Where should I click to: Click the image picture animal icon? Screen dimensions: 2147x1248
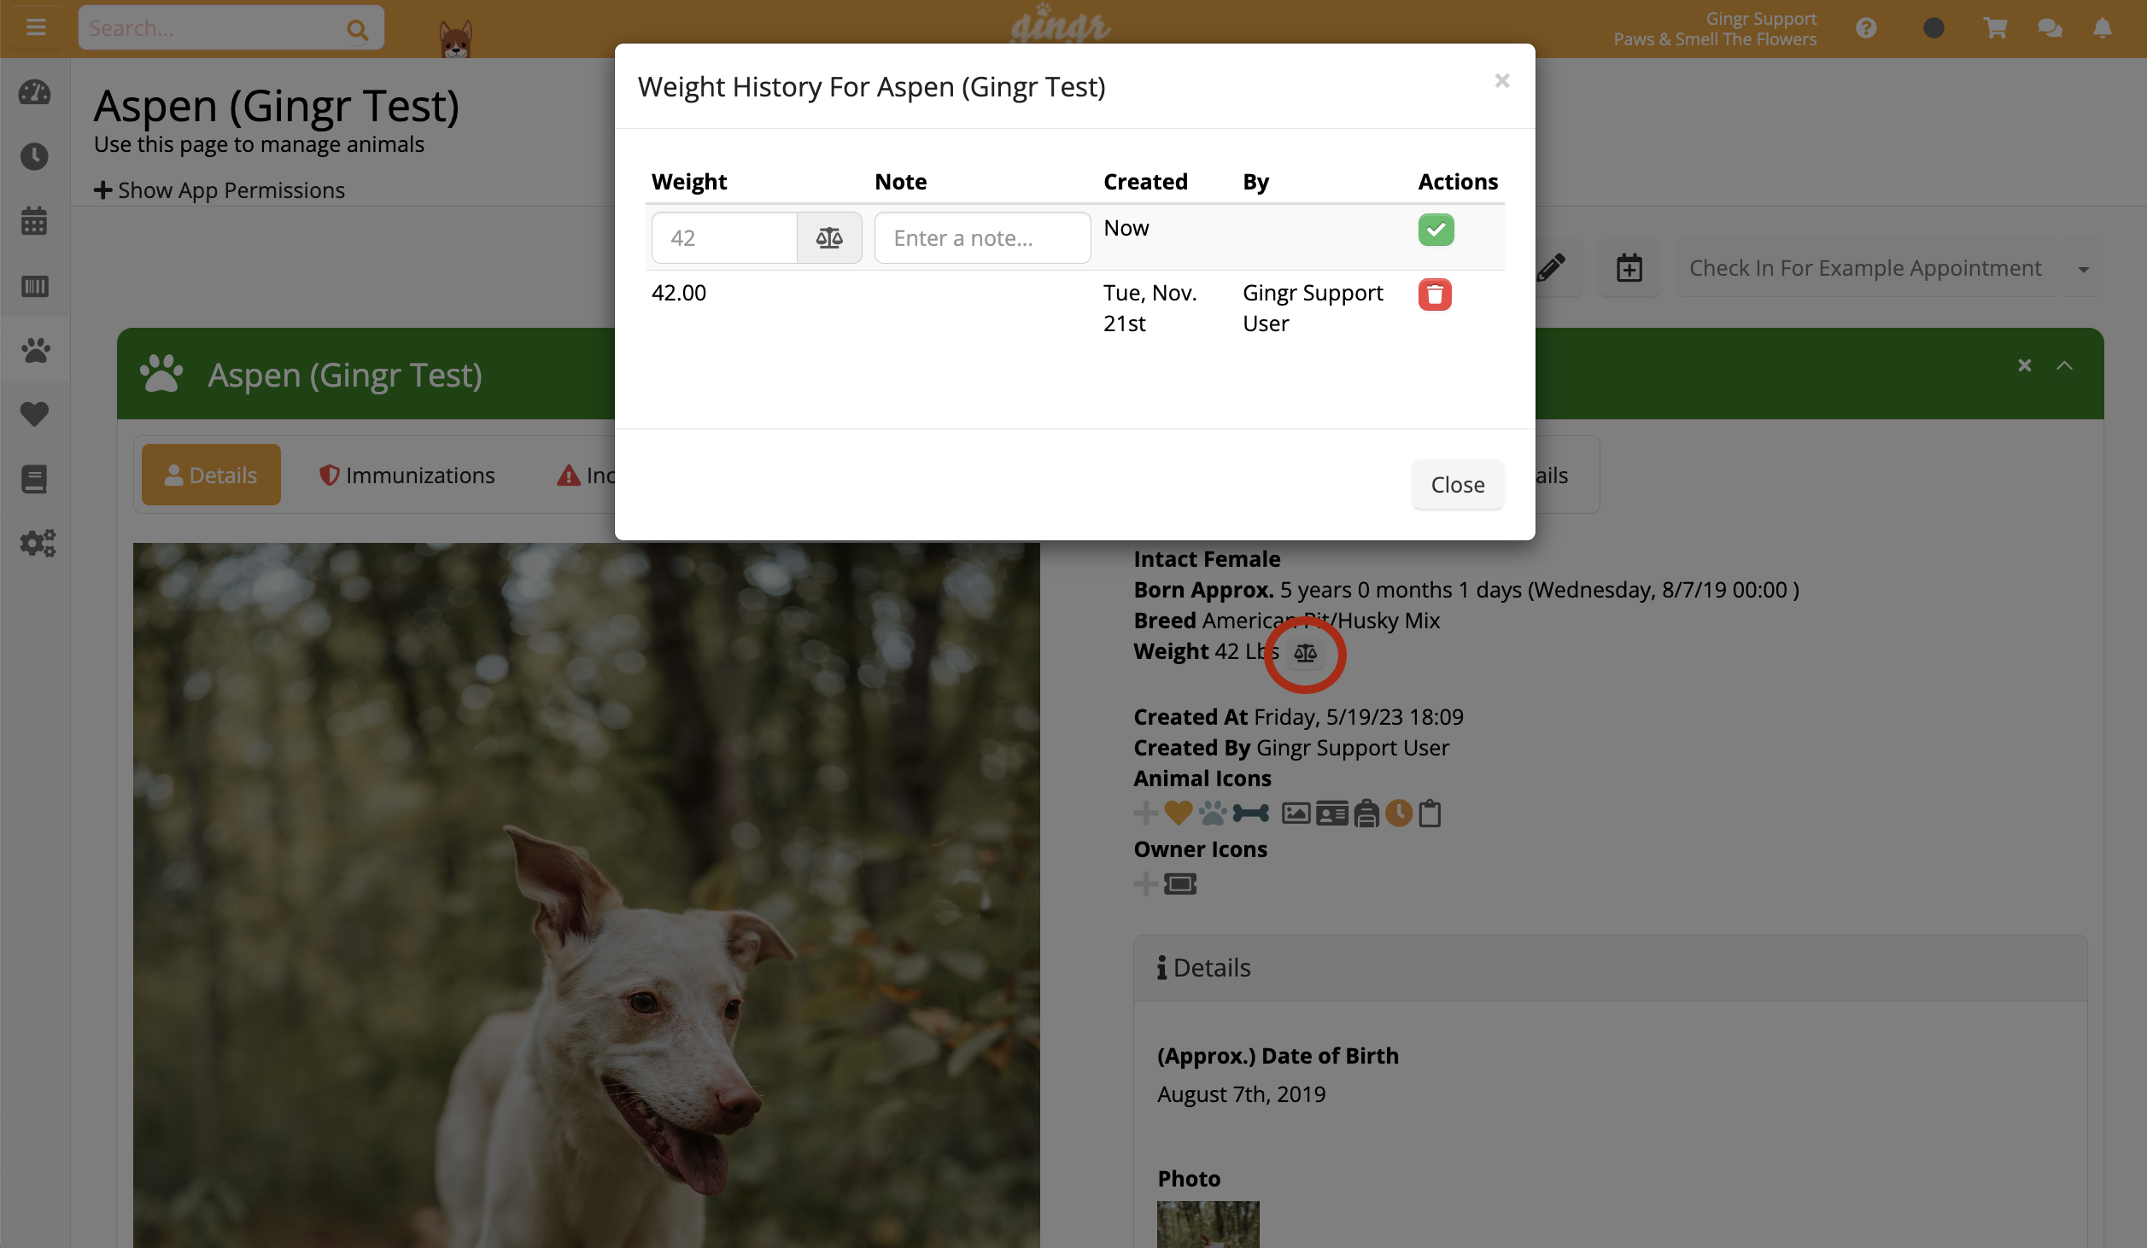[1296, 814]
